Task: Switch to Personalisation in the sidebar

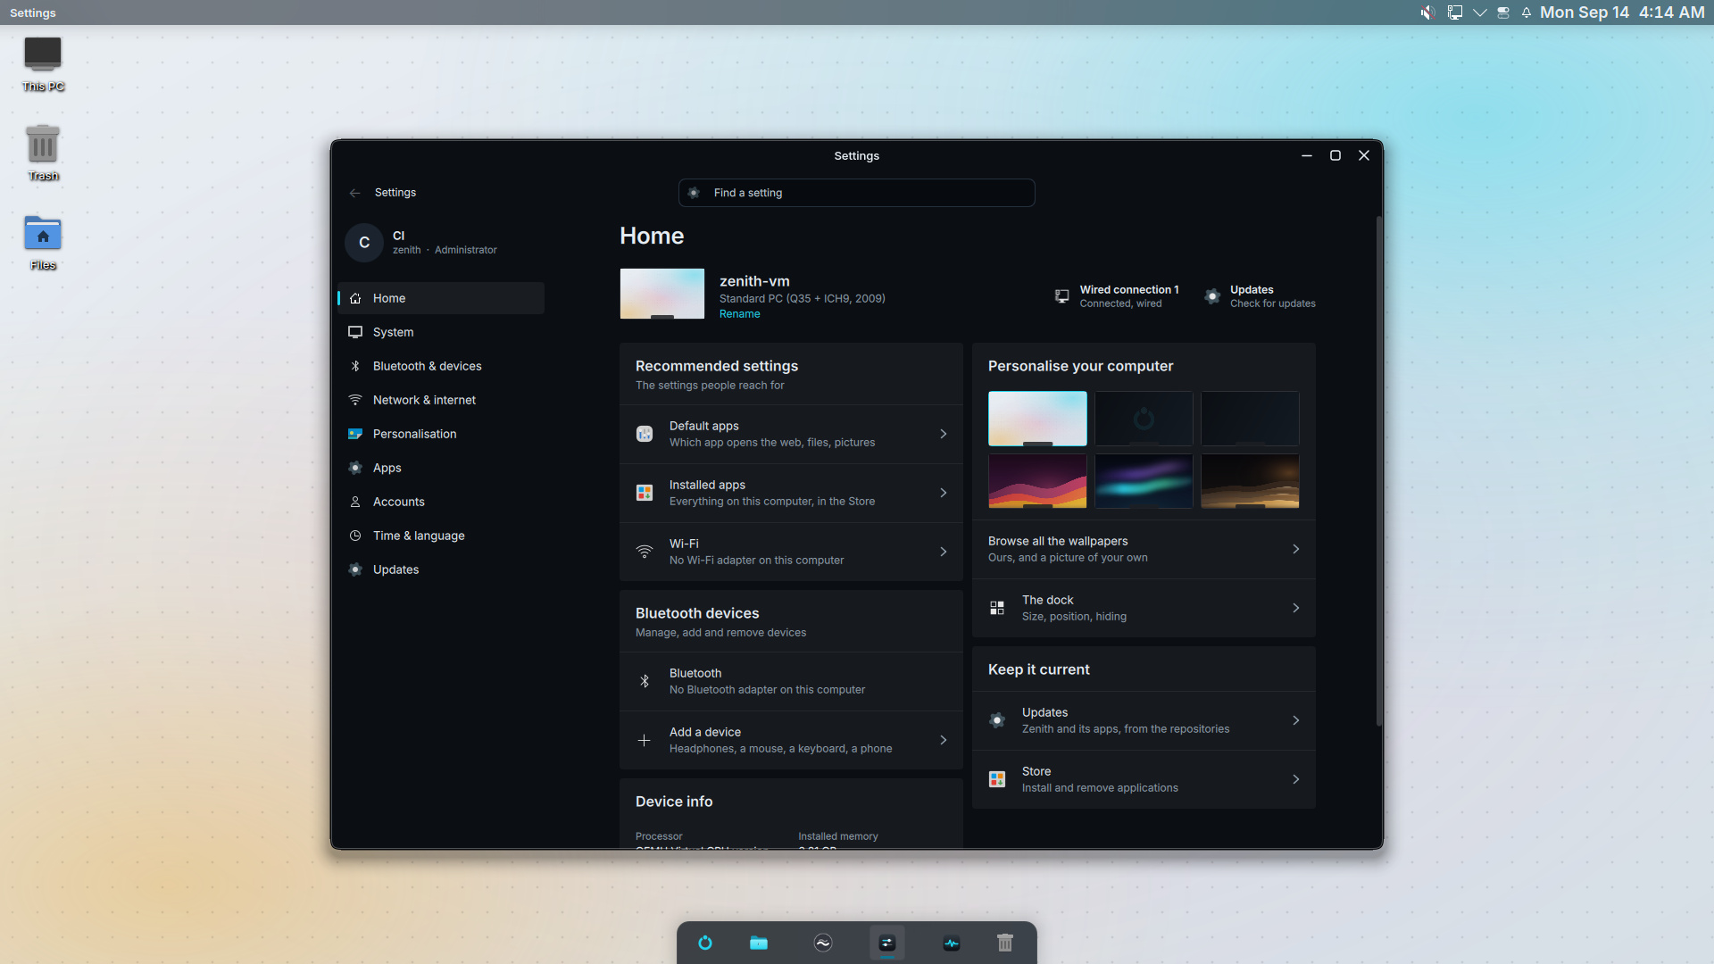Action: click(x=441, y=434)
